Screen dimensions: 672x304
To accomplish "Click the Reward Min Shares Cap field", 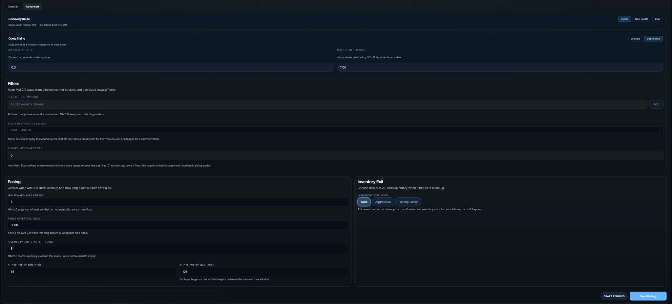I will coord(335,156).
